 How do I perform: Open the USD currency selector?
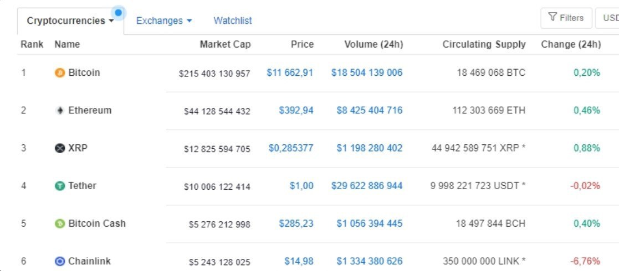(x=608, y=18)
